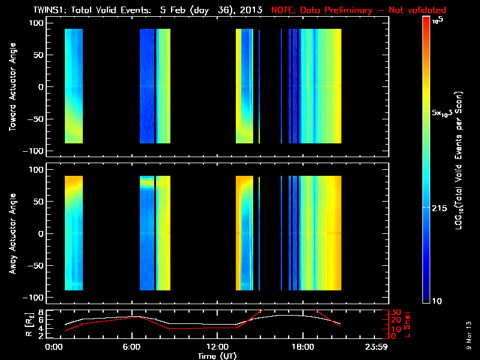Click the "Time (UT)" axis title

pyautogui.click(x=217, y=356)
